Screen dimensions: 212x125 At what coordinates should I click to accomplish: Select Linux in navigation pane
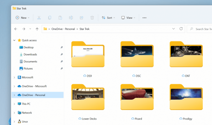click(x=25, y=121)
